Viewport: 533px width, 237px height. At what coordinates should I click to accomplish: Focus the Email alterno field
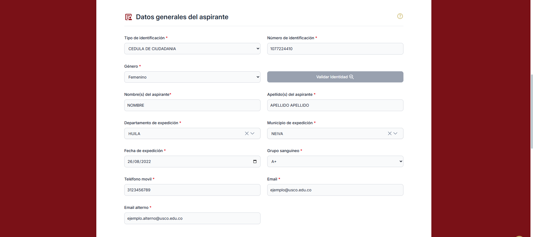pos(192,218)
